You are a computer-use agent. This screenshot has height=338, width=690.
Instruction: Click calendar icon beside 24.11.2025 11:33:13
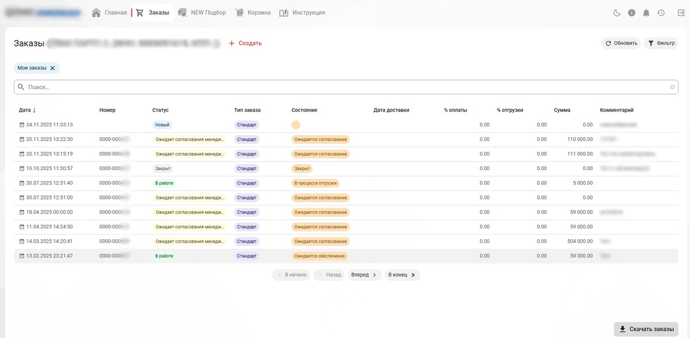[x=22, y=125]
